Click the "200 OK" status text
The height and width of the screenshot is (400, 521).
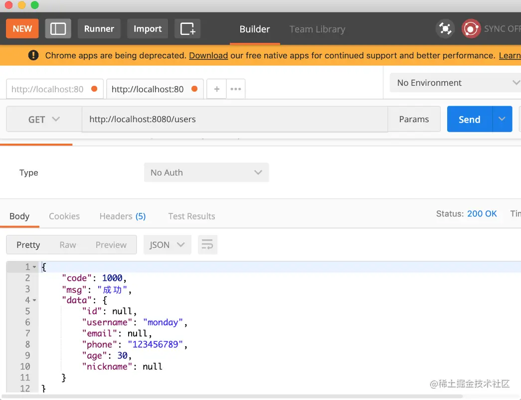point(482,213)
